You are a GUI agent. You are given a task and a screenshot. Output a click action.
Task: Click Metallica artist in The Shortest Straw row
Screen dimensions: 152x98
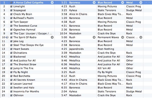(x=74, y=64)
